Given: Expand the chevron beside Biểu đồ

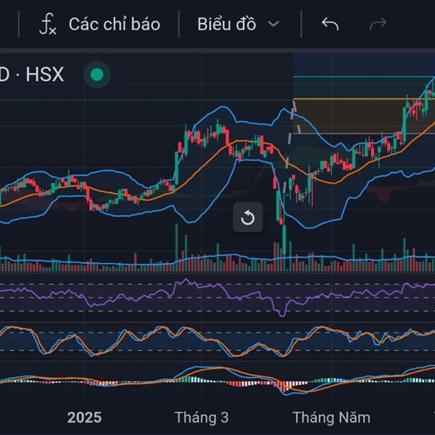Looking at the screenshot, I should [273, 25].
